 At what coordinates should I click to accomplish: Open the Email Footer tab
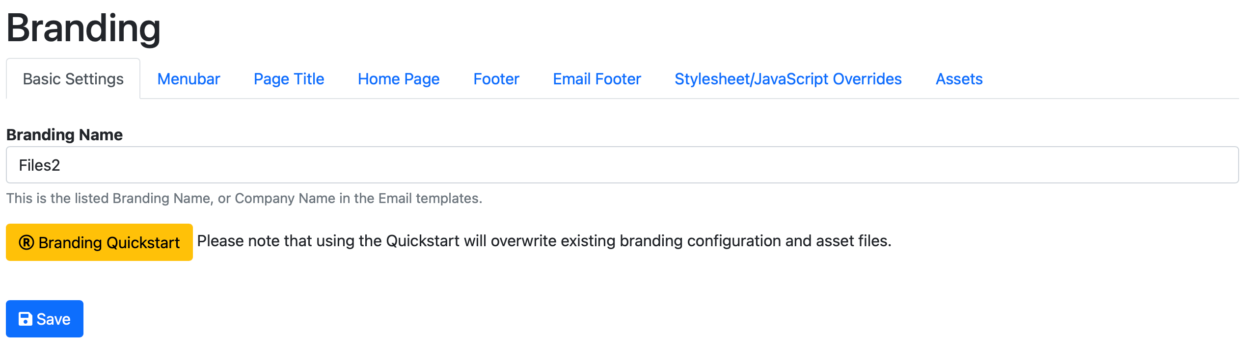596,79
